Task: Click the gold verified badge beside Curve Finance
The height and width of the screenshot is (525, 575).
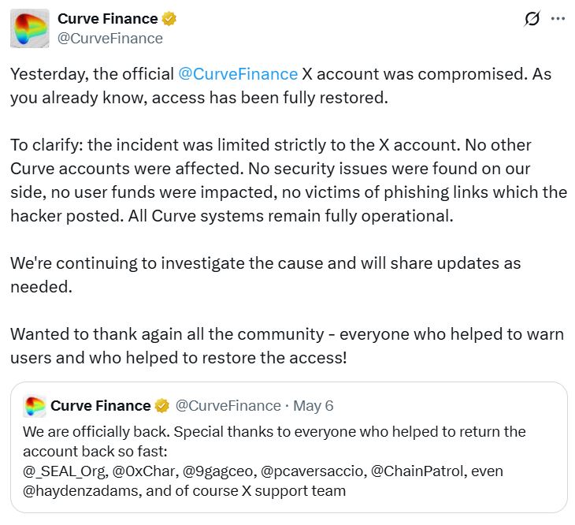Action: [169, 19]
